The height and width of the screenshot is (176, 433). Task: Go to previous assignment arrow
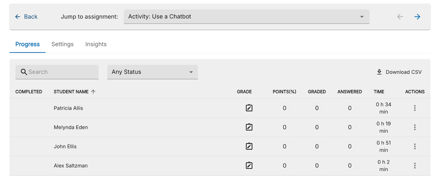(400, 17)
